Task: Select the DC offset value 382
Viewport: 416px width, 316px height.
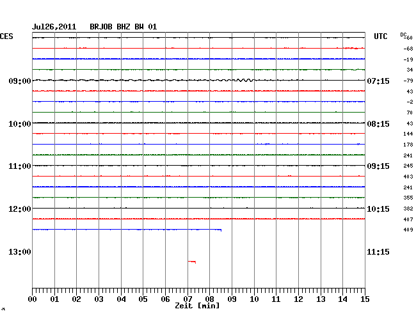Action: click(x=408, y=209)
